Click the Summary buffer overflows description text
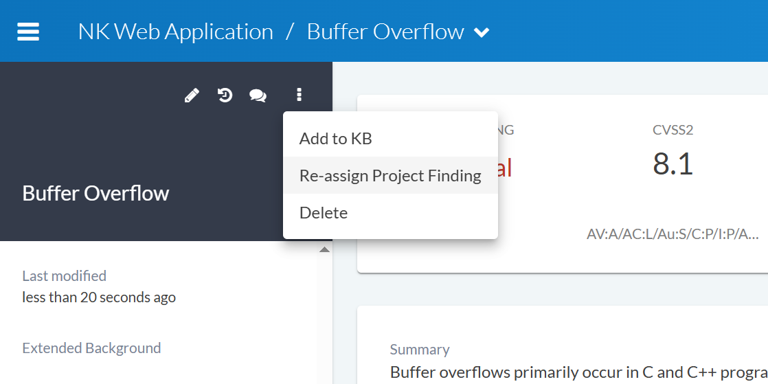This screenshot has height=384, width=768. pyautogui.click(x=578, y=372)
